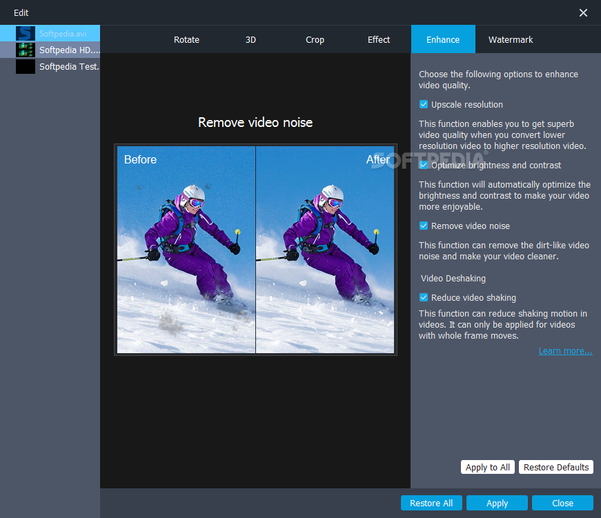Select Softpedia.avi in file list

50,33
